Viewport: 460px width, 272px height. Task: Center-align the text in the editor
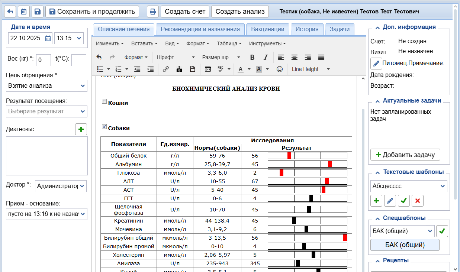[x=294, y=57]
